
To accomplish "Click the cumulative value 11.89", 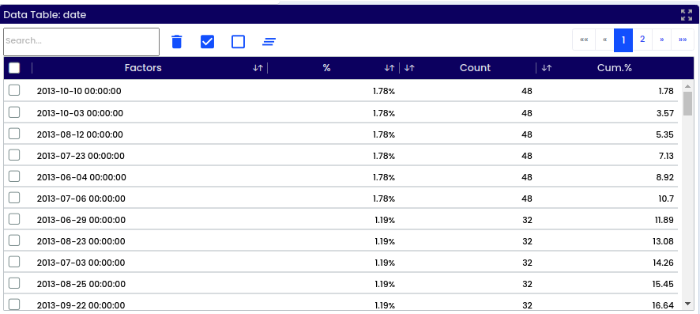I will [x=664, y=220].
